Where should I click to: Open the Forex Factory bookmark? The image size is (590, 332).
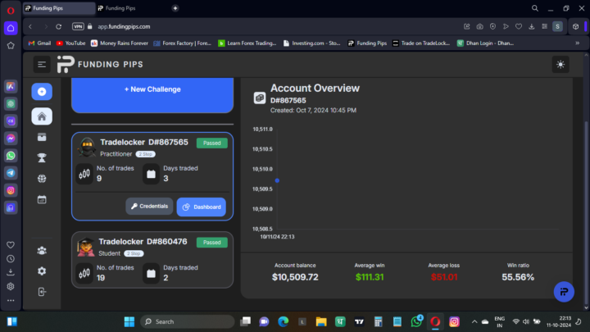pyautogui.click(x=183, y=43)
